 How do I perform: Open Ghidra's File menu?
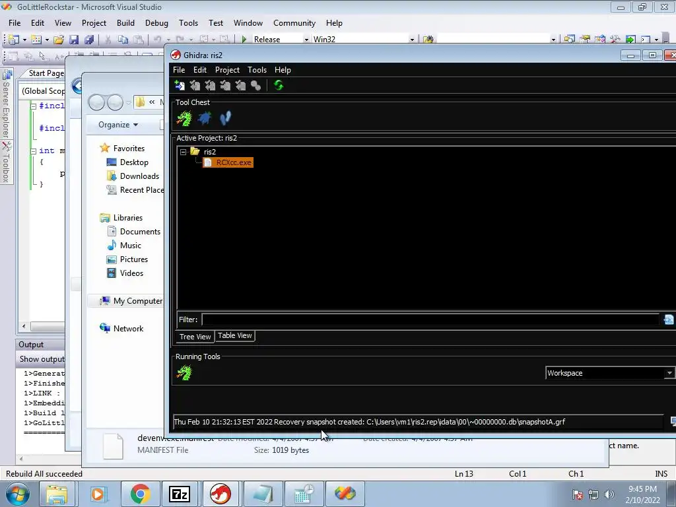point(179,70)
